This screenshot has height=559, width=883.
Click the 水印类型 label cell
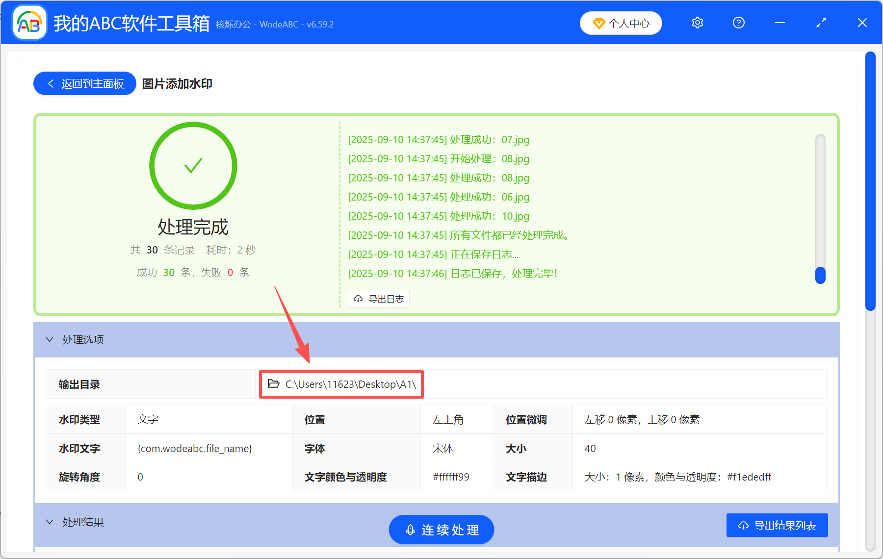(x=86, y=420)
